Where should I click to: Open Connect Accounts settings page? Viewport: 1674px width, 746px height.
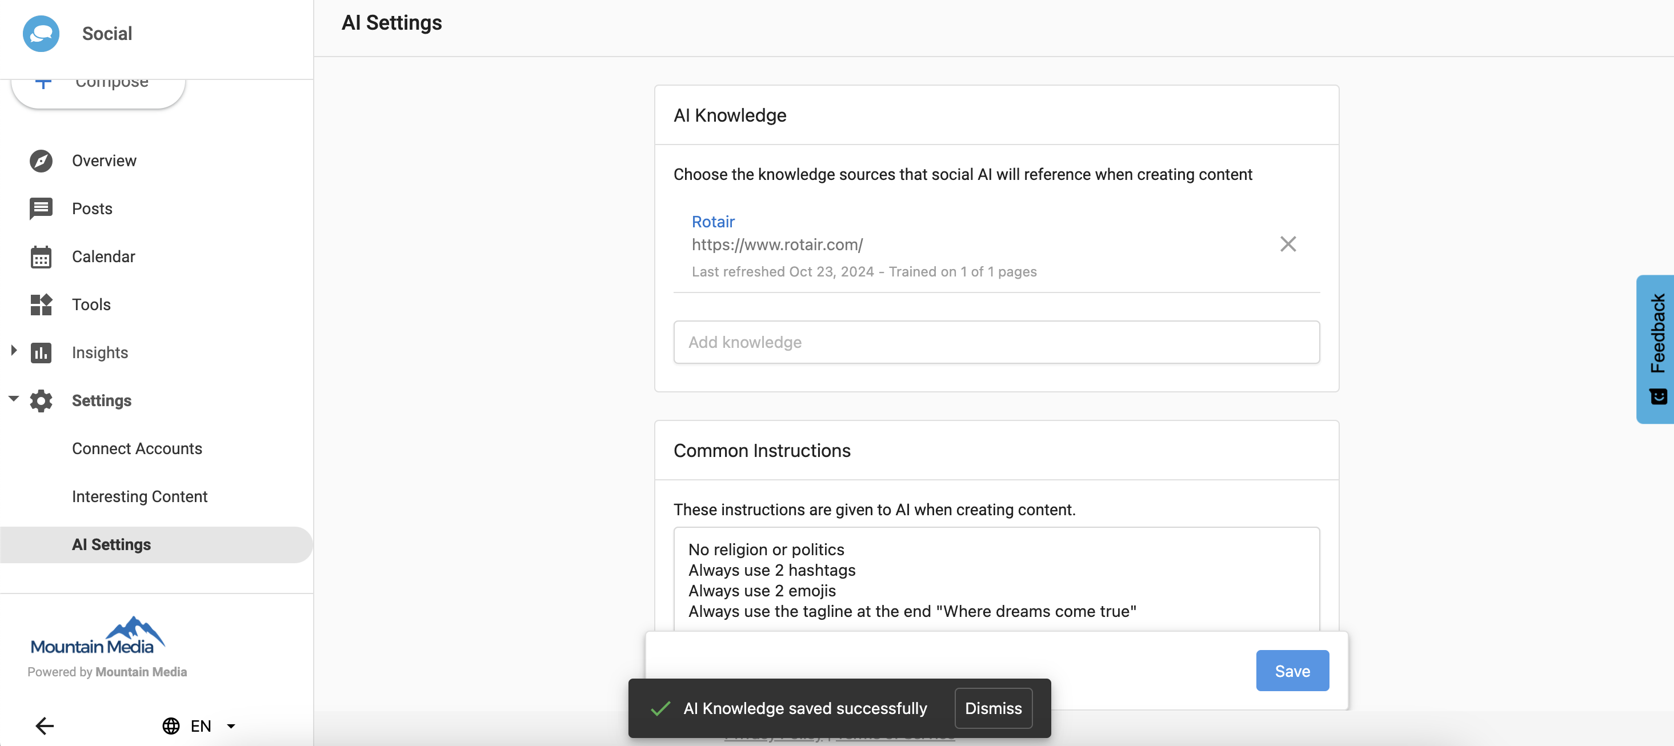137,448
